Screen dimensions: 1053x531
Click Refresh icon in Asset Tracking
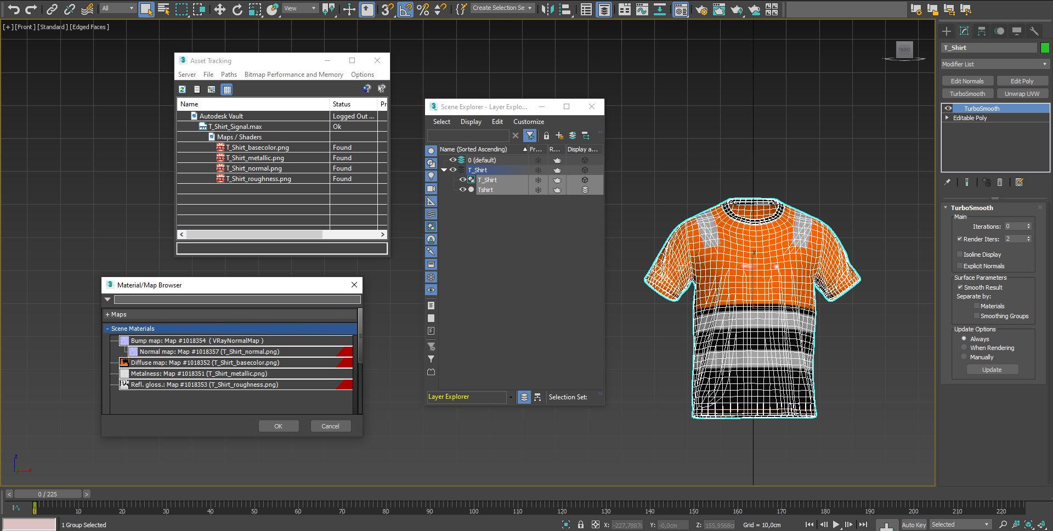coord(183,89)
